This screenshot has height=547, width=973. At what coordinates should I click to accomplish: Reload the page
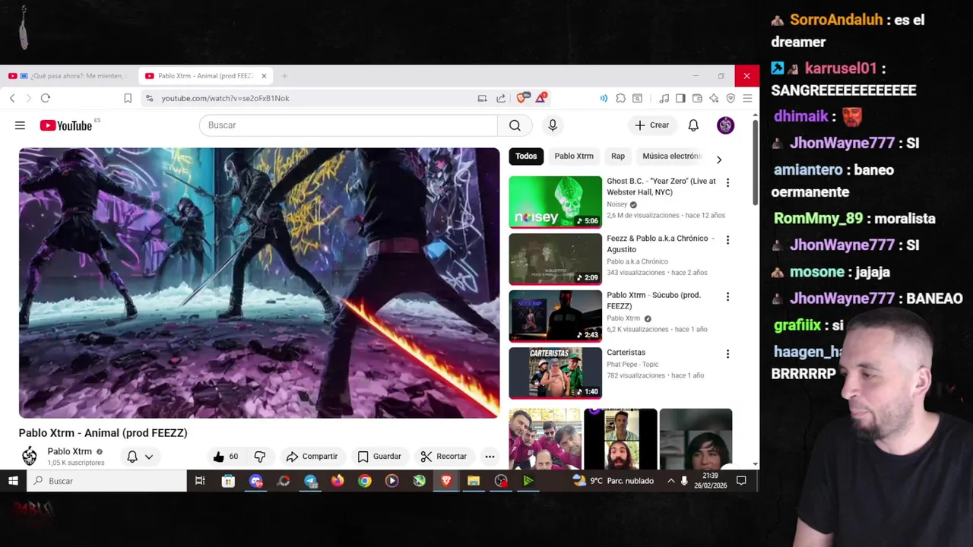(x=46, y=98)
